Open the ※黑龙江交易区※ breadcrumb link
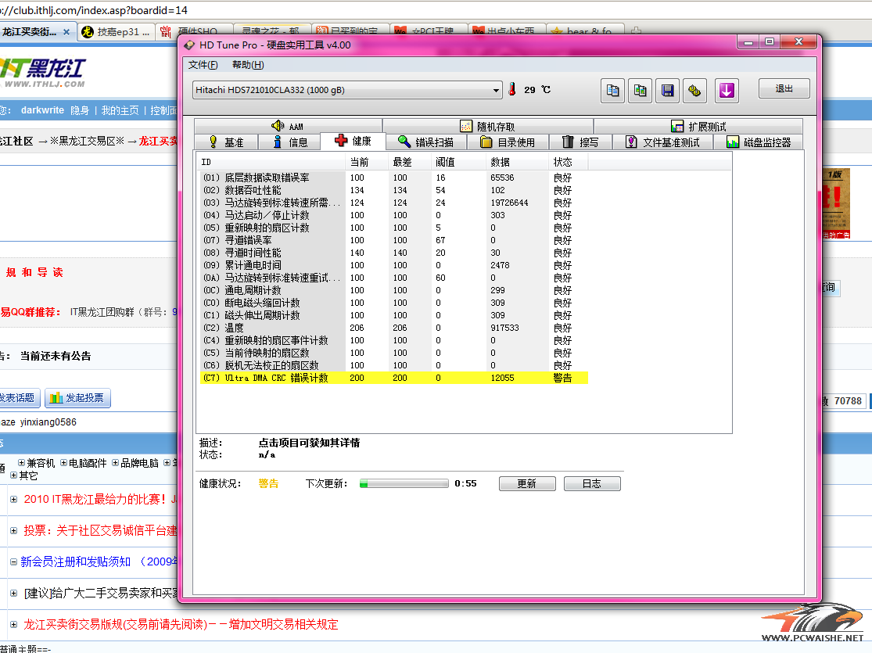The width and height of the screenshot is (872, 653). coord(88,142)
